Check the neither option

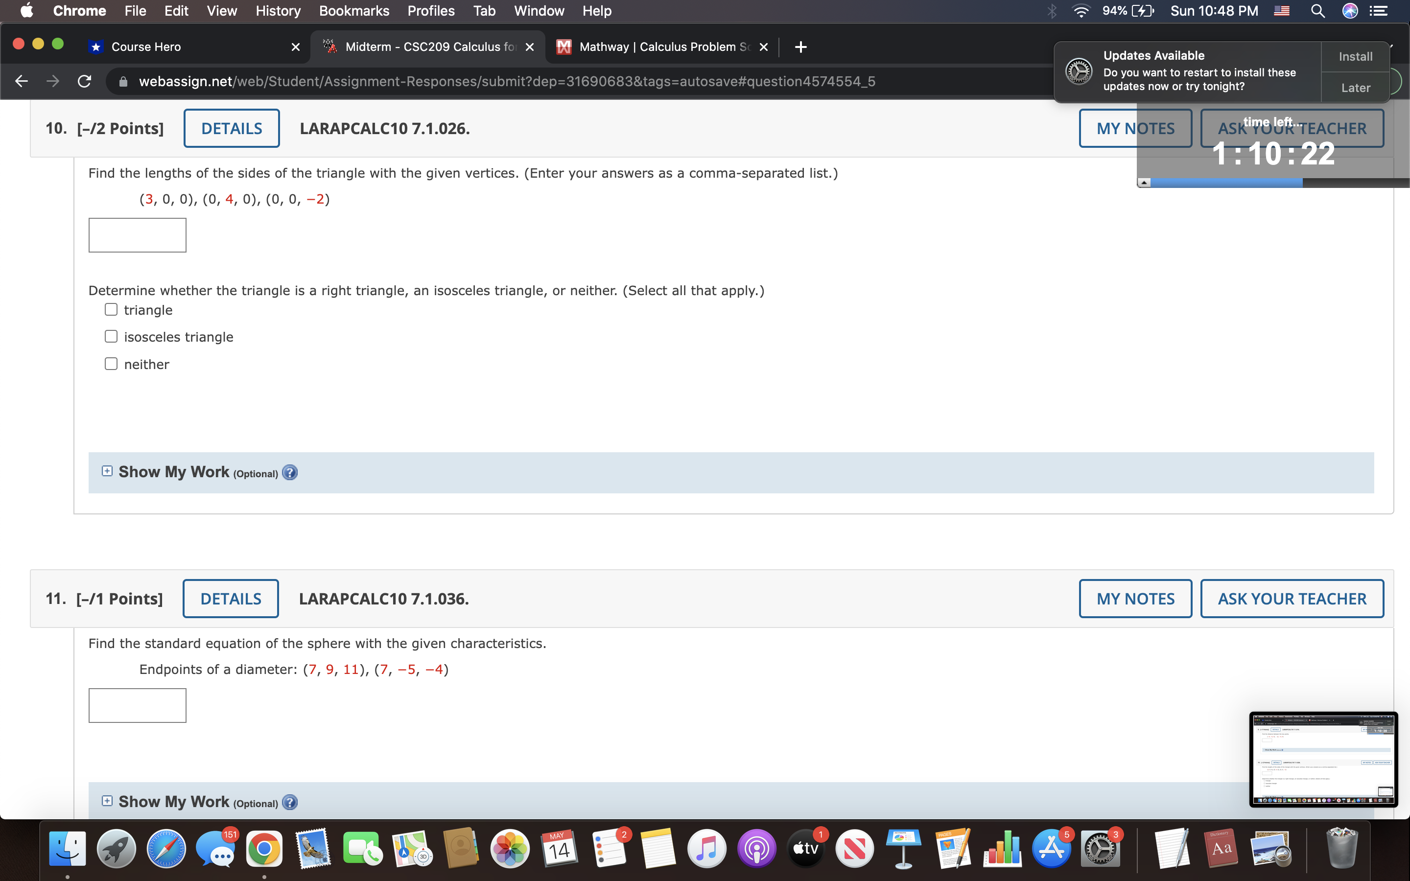111,363
